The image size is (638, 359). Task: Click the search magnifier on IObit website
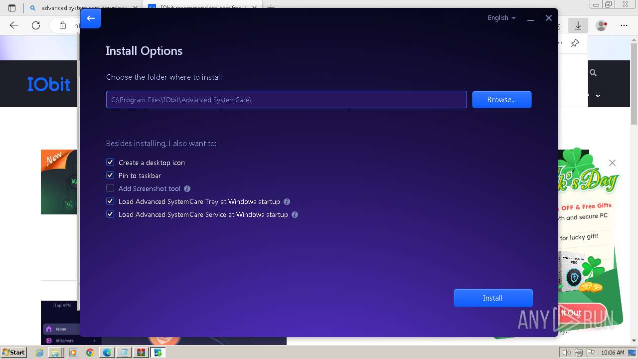[x=593, y=73]
